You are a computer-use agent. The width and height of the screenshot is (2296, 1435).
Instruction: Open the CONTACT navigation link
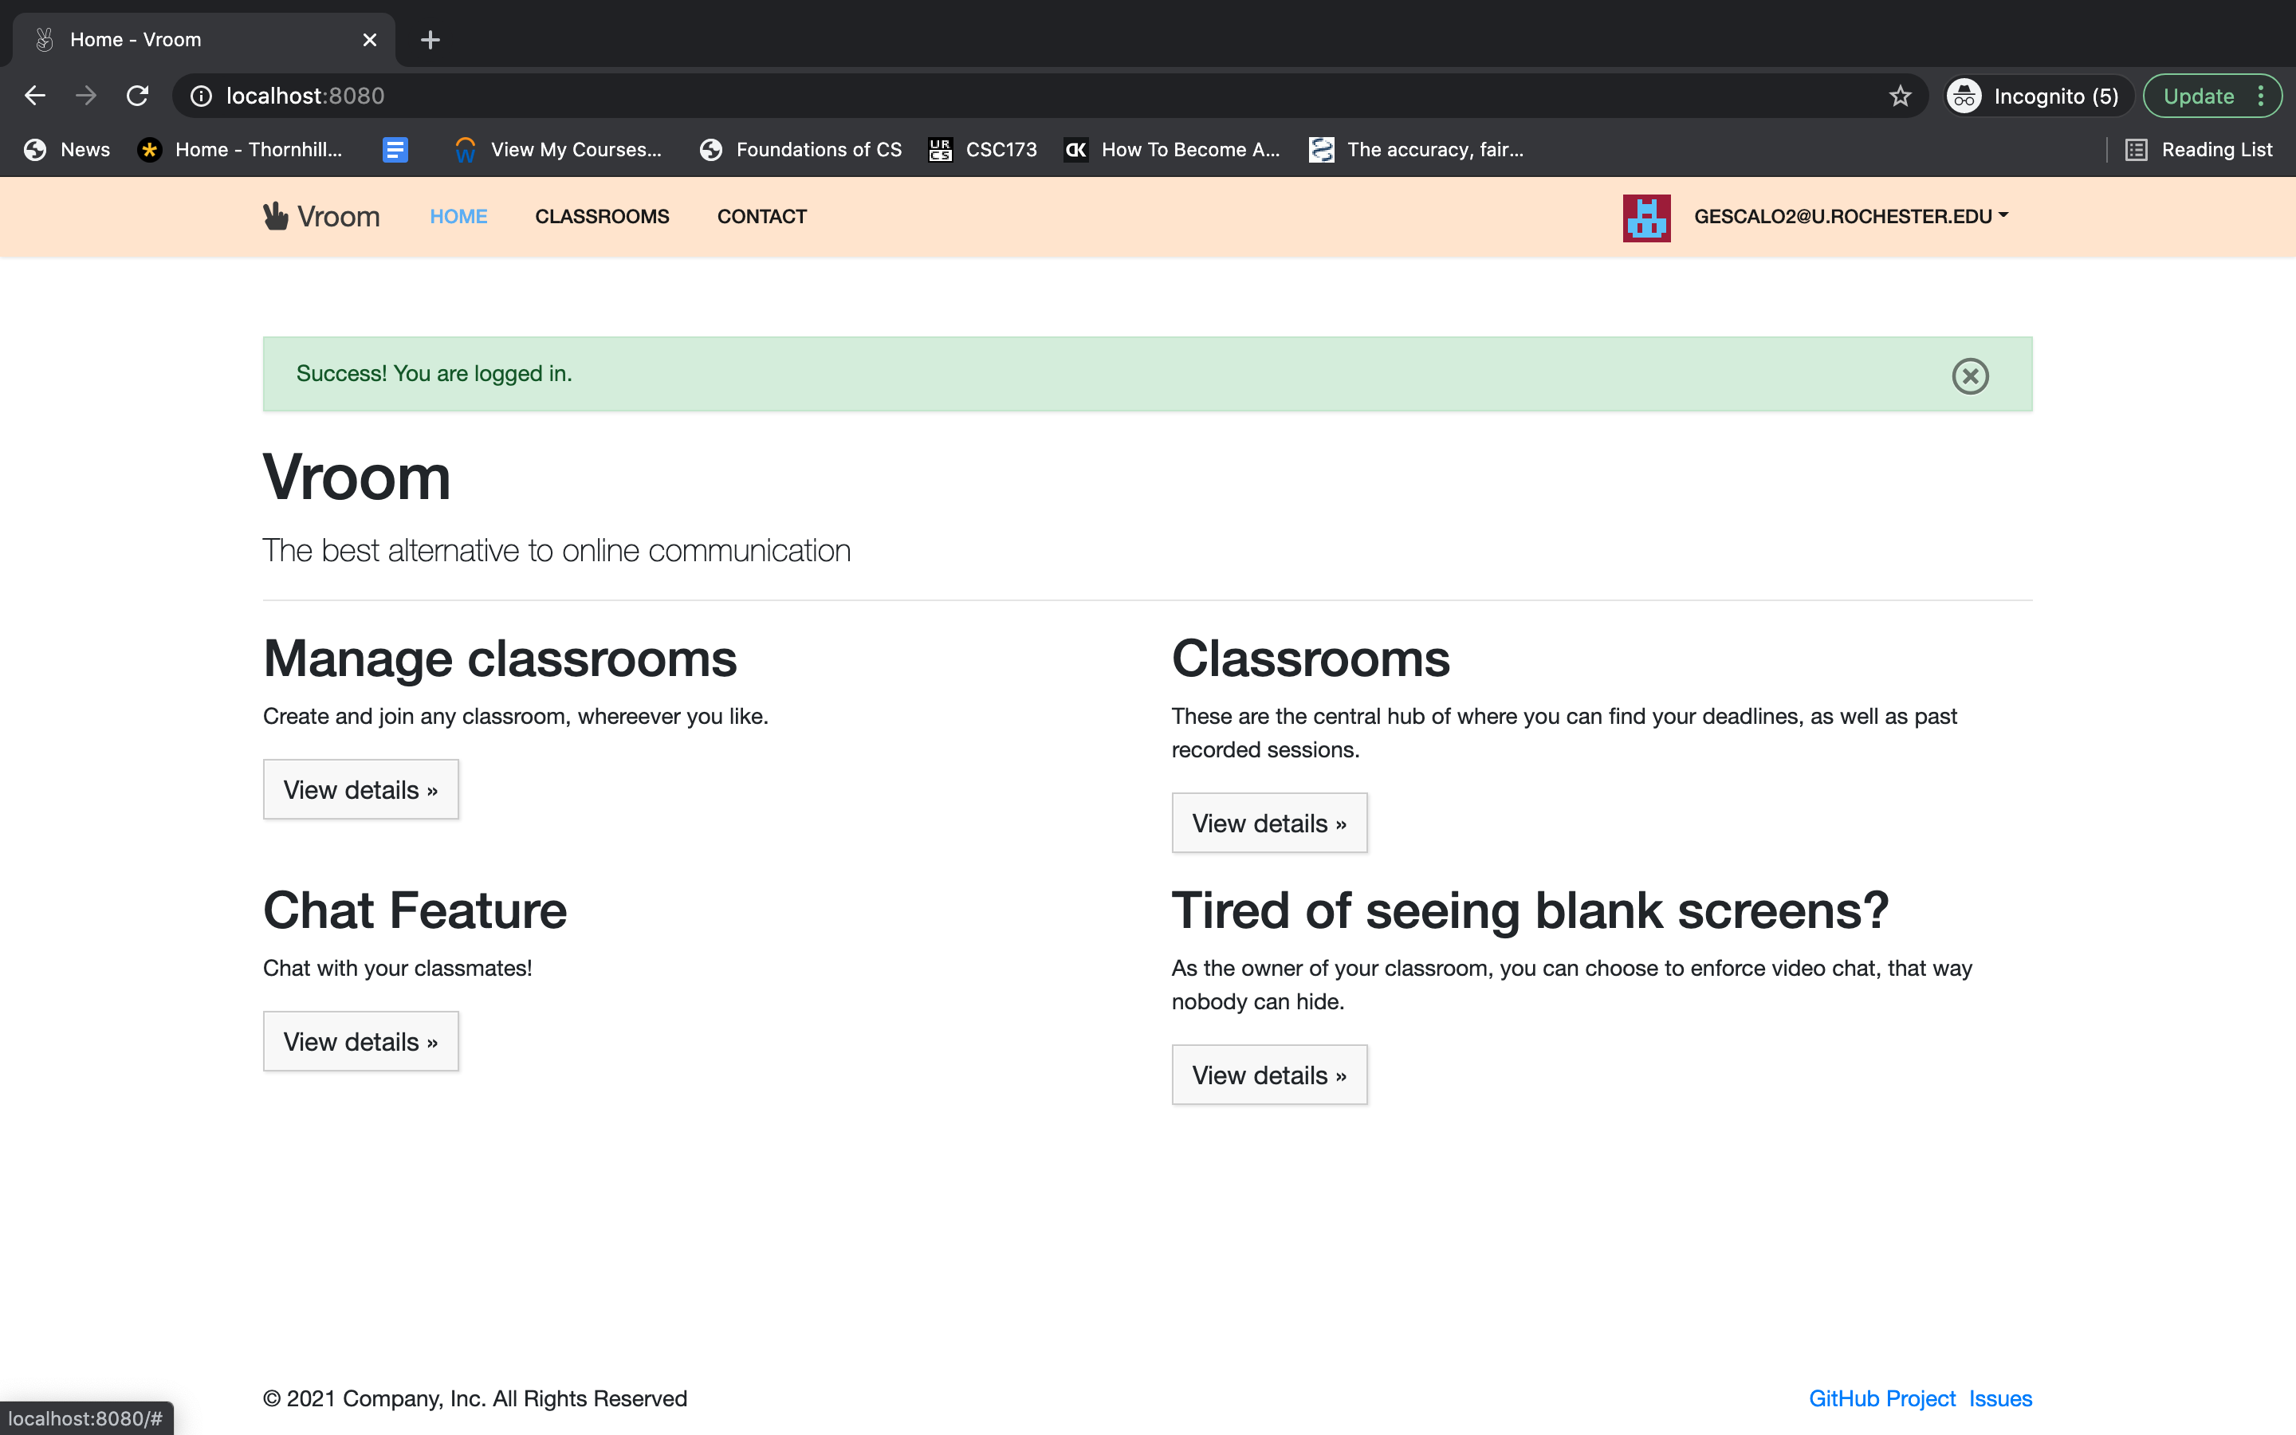click(761, 216)
